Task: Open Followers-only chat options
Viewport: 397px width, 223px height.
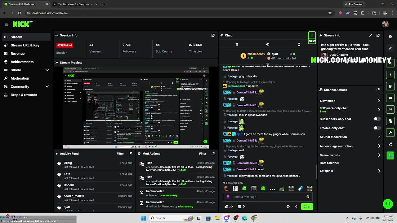Action: point(350,110)
